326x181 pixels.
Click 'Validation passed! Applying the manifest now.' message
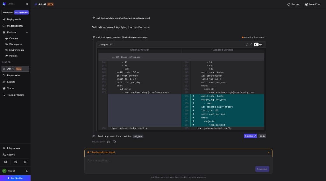[121, 27]
